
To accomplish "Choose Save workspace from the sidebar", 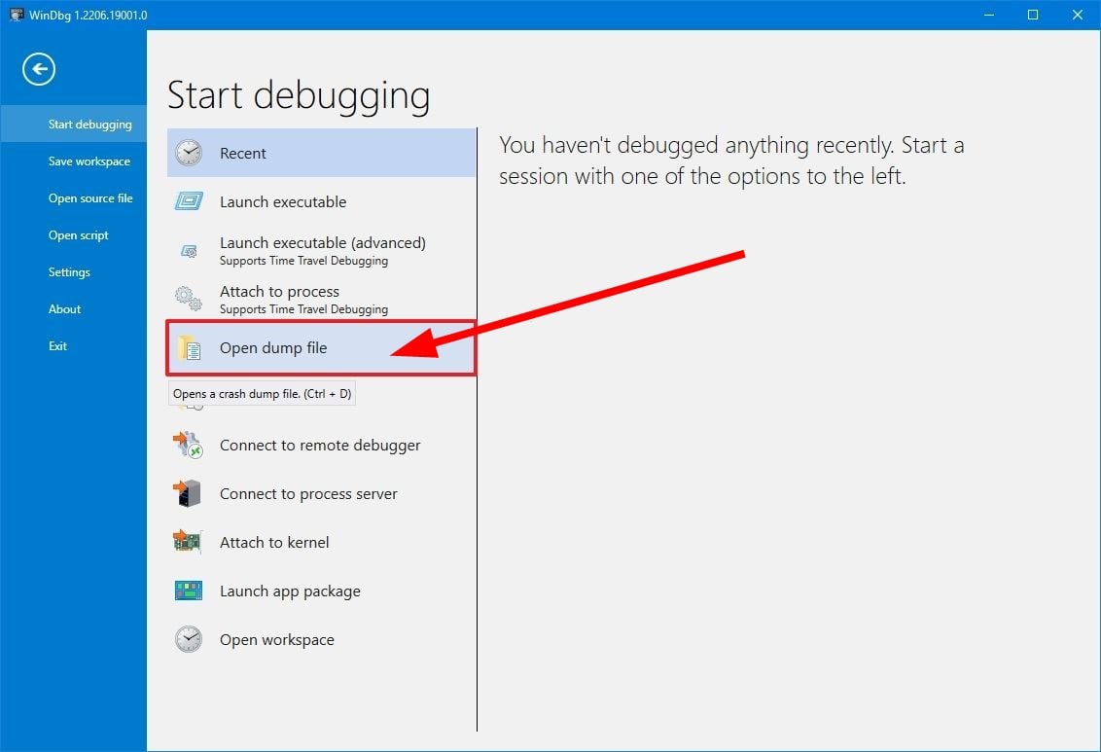I will tap(74, 161).
